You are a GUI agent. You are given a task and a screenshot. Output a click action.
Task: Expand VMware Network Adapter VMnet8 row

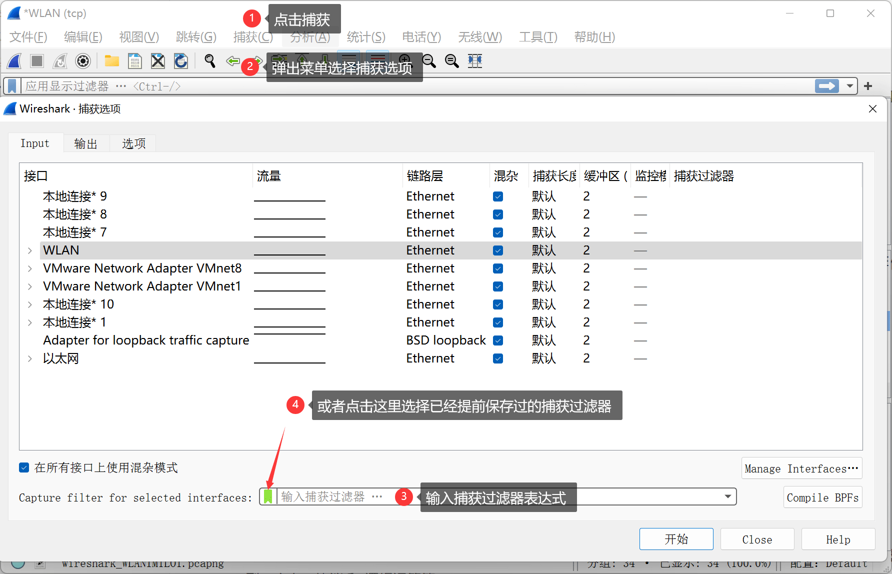(30, 268)
